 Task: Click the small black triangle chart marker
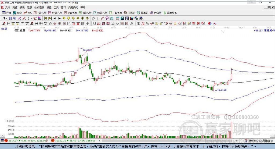(x=223, y=32)
